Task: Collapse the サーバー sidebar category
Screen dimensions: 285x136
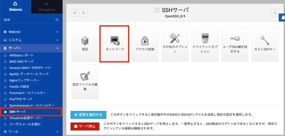Action: (x=31, y=48)
